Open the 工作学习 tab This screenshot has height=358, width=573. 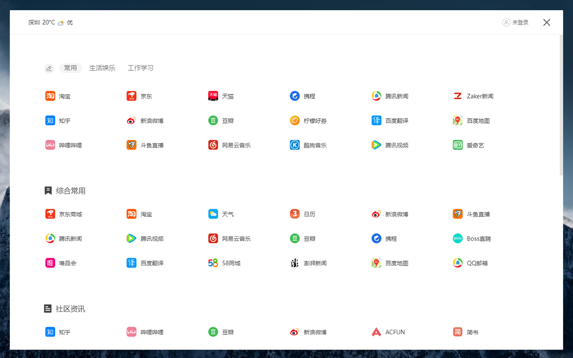tap(141, 68)
